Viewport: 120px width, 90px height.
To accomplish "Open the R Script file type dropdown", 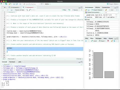I will 80,59.
